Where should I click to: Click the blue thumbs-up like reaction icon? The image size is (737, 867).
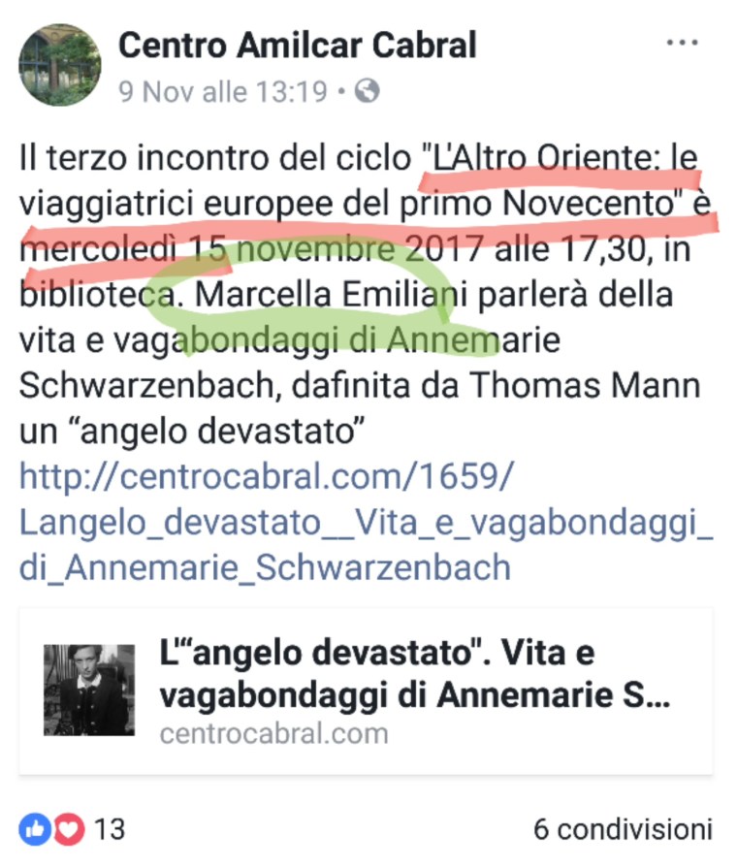[x=35, y=829]
